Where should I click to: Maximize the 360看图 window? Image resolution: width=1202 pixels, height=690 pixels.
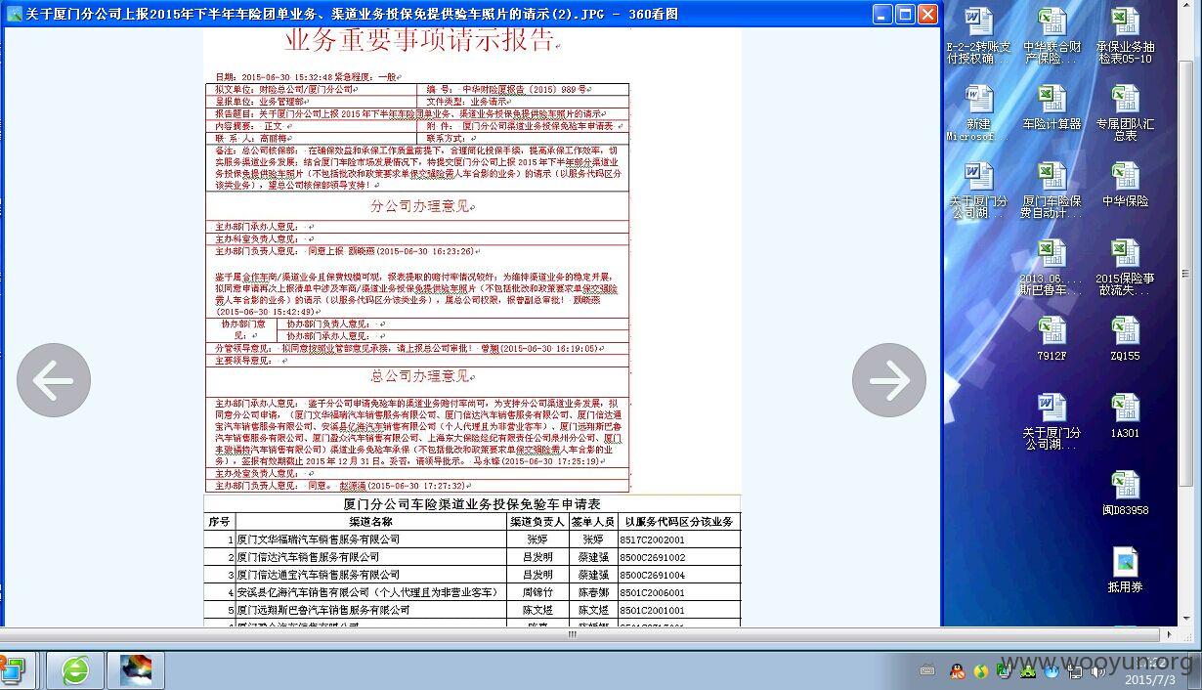pos(905,14)
